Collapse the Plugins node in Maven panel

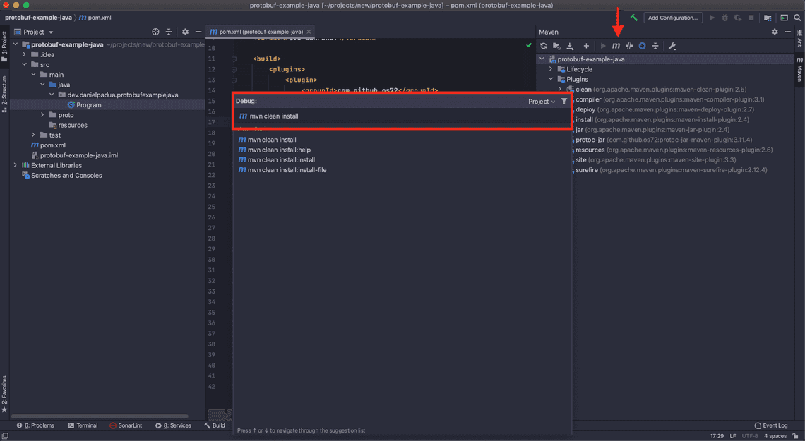tap(550, 79)
